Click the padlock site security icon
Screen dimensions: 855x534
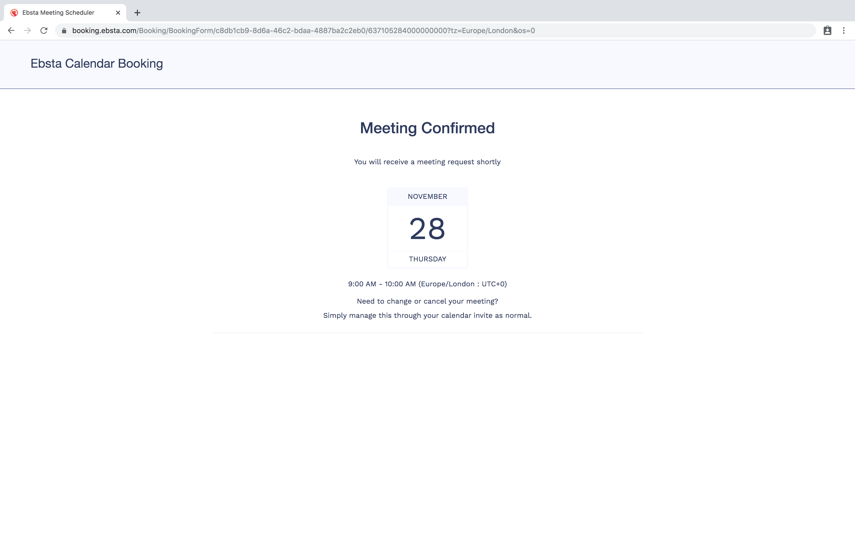tap(64, 31)
